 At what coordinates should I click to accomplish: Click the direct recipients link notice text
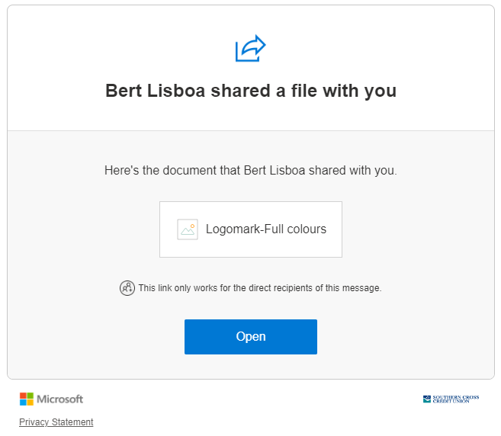[x=260, y=288]
